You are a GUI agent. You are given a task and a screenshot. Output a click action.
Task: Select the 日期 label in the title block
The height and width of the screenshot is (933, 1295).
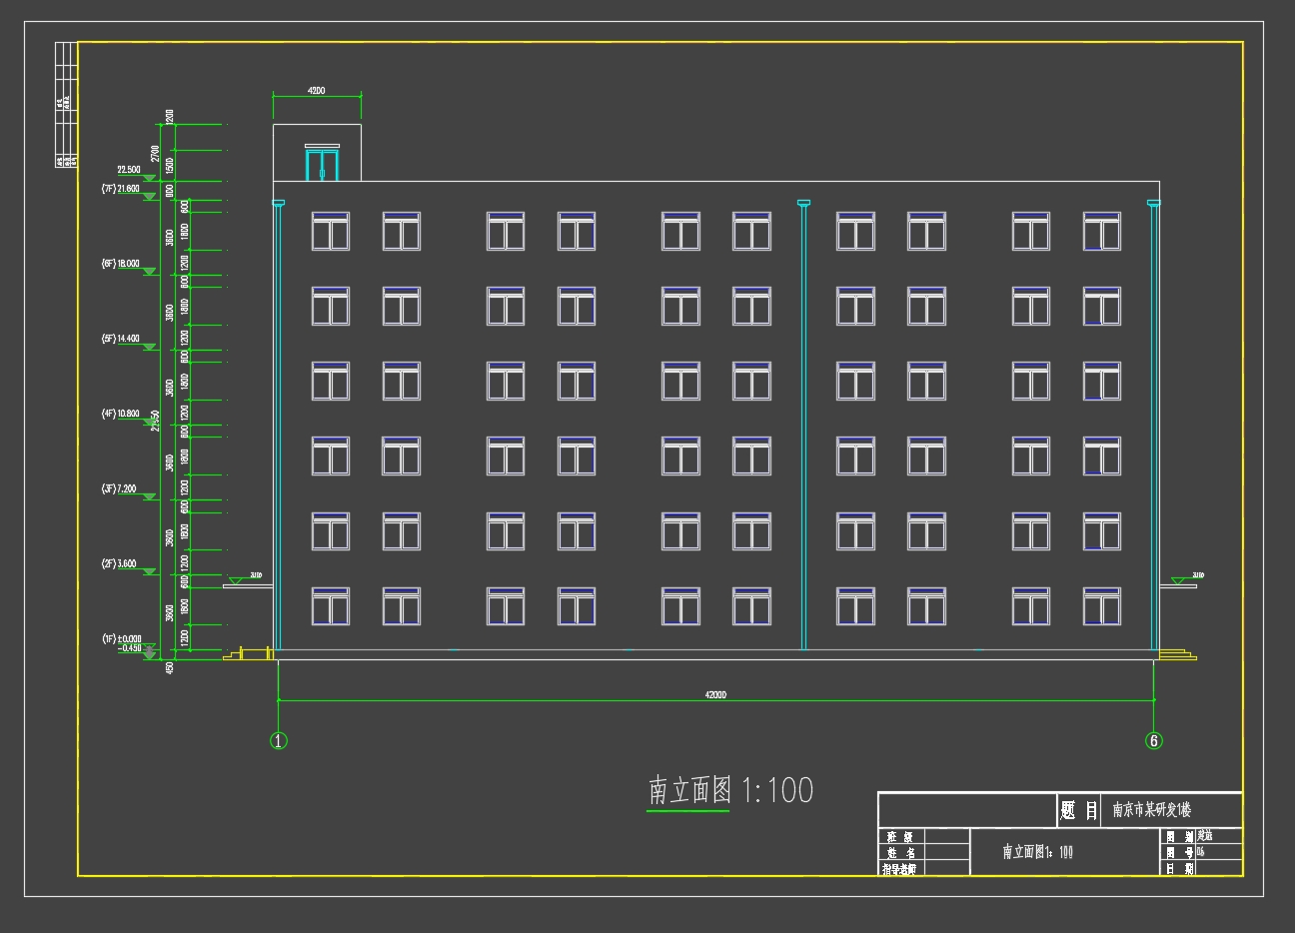(x=1179, y=869)
